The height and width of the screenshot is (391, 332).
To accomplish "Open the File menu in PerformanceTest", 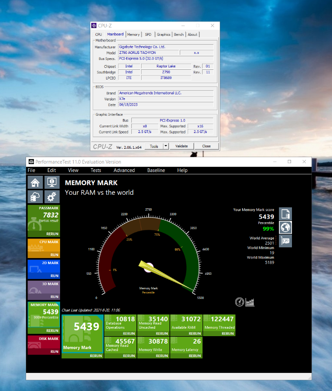I will tap(31, 170).
